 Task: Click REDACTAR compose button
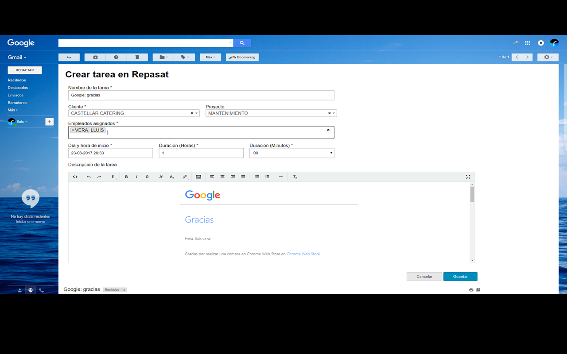pyautogui.click(x=25, y=70)
